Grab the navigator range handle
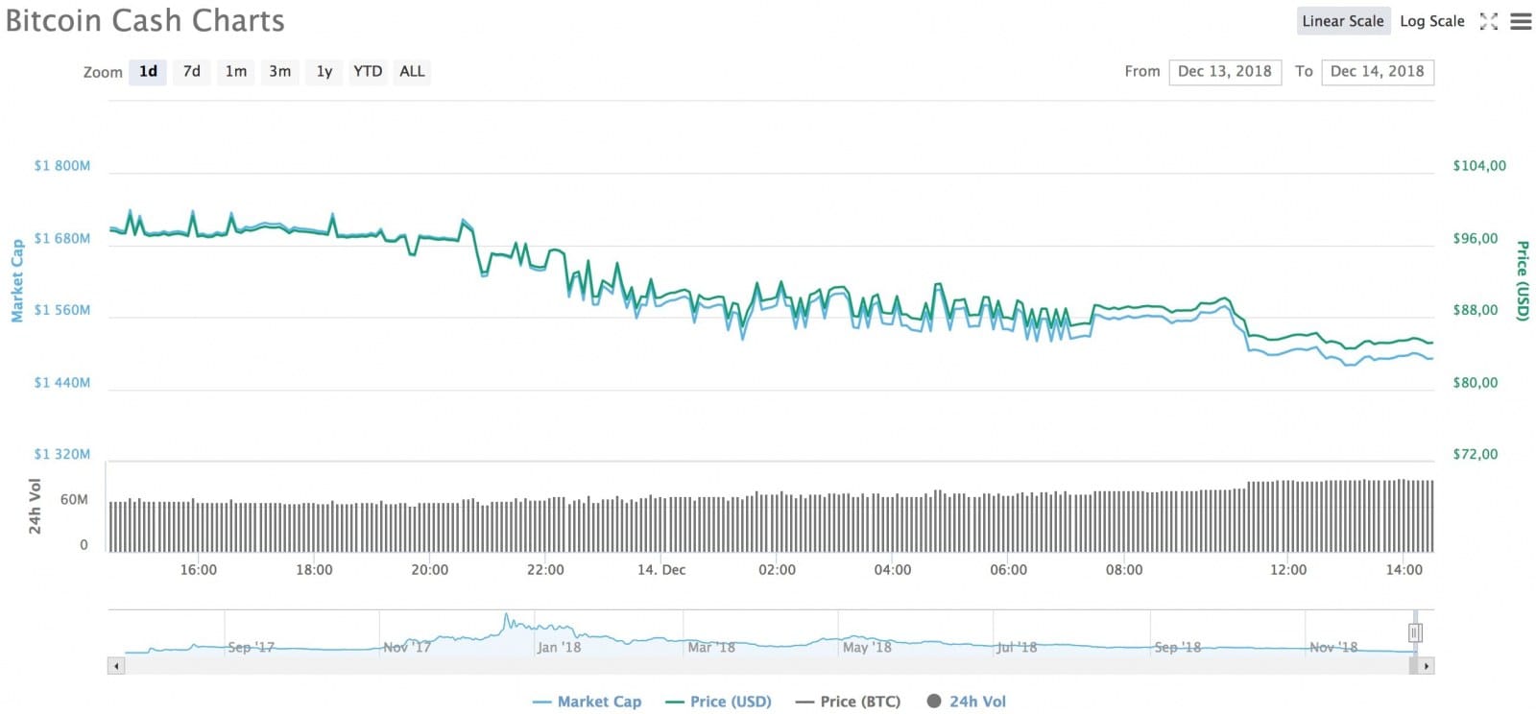 tap(1415, 632)
